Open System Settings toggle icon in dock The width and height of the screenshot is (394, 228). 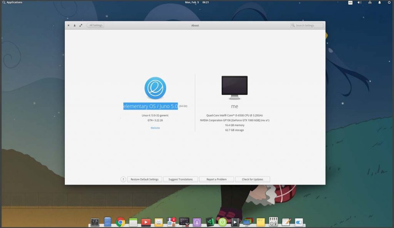click(299, 222)
